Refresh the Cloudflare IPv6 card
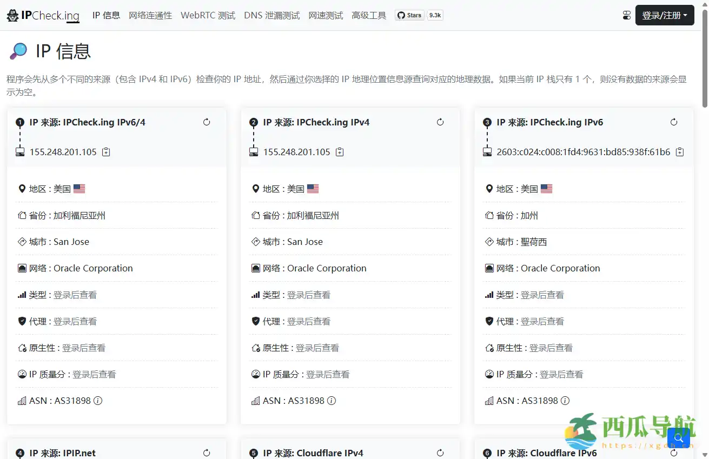Screen dimensions: 709x459 [x=673, y=453]
